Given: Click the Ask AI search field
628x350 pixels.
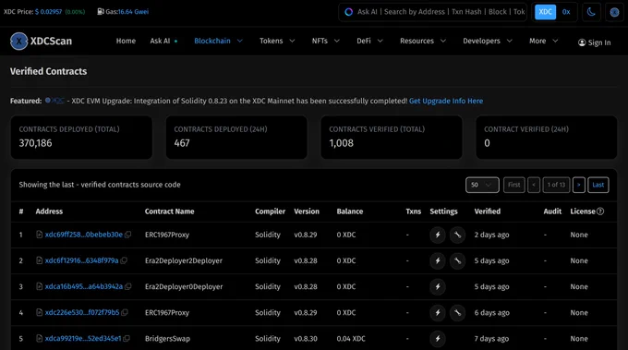Looking at the screenshot, I should point(433,12).
